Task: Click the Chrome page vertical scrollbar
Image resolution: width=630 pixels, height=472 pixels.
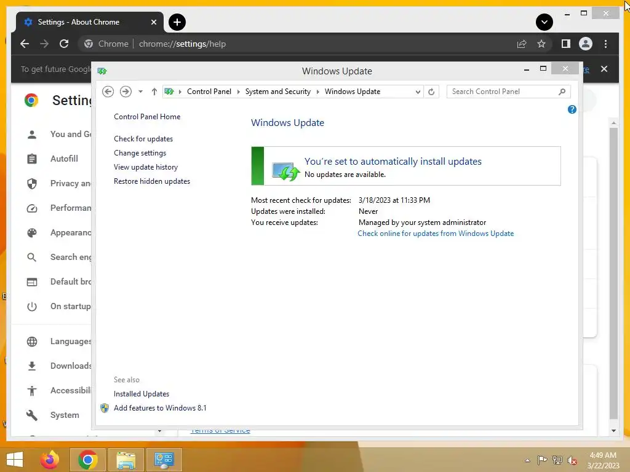Action: pyautogui.click(x=613, y=273)
